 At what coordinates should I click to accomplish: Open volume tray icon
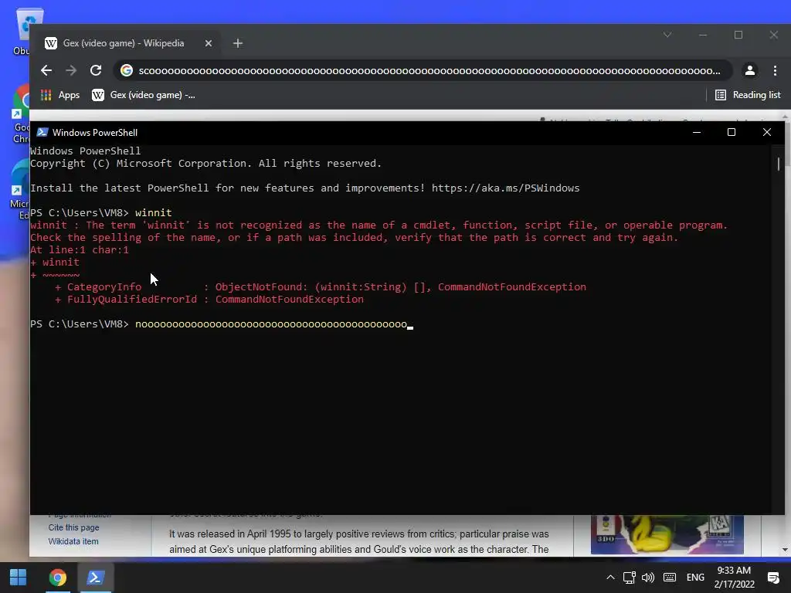[648, 578]
